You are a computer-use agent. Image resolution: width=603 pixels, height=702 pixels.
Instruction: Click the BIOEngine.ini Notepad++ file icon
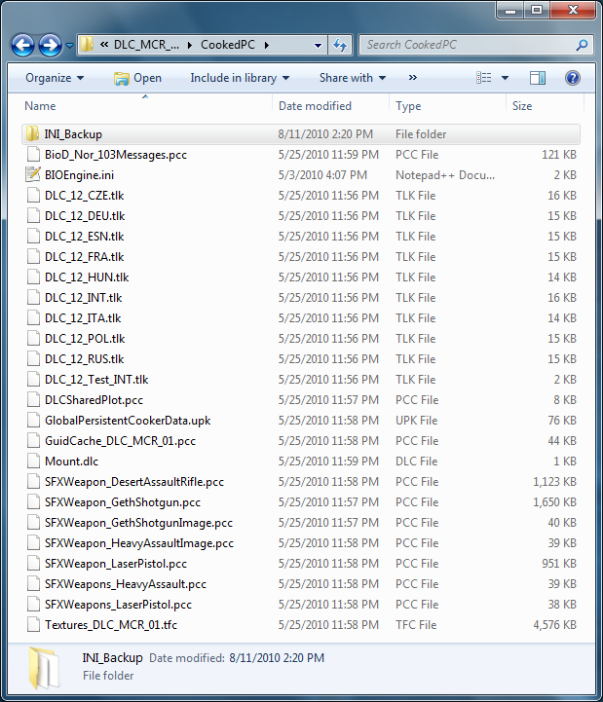click(33, 175)
